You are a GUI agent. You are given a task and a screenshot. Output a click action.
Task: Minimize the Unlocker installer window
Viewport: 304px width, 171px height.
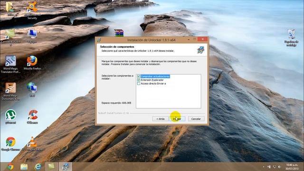pyautogui.click(x=189, y=39)
